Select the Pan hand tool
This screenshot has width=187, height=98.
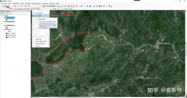67,6
